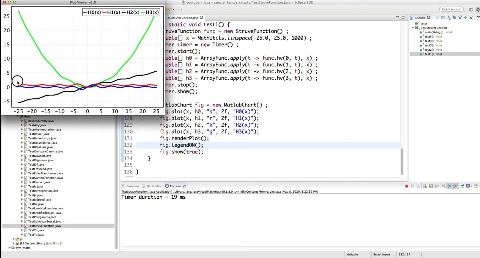Image resolution: width=480 pixels, height=258 pixels.
Task: Toggle show console when standard out changes
Action: click(x=449, y=186)
